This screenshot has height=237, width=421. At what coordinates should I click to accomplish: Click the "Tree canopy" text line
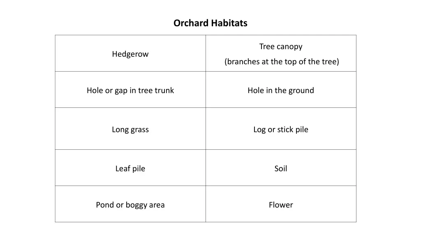pos(281,46)
